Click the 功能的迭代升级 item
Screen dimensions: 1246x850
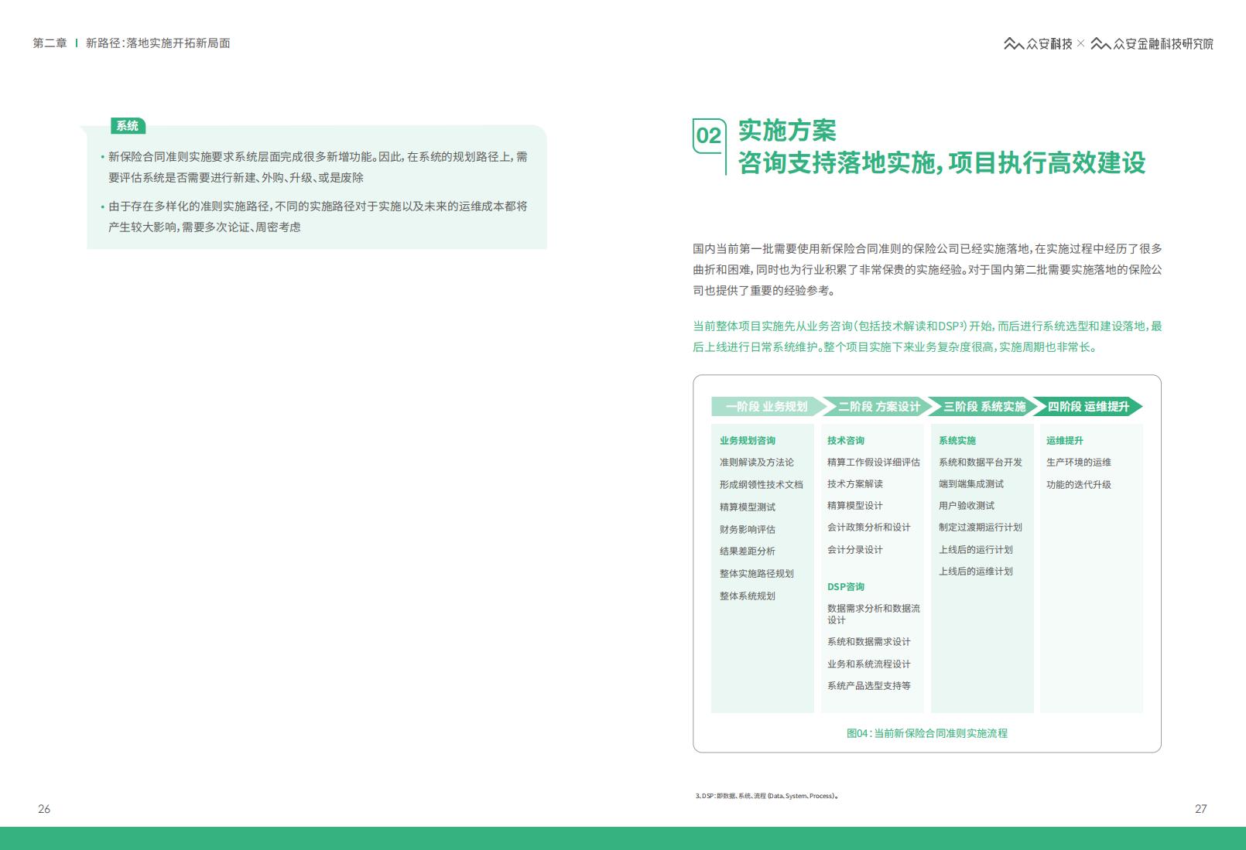1079,485
